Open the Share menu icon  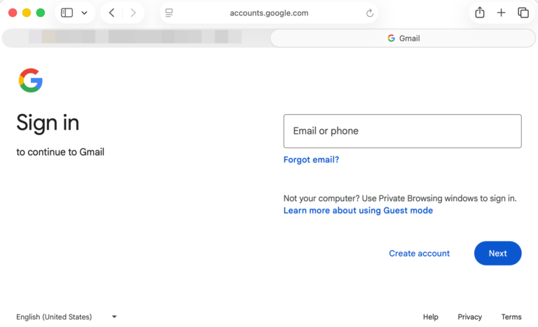(480, 13)
